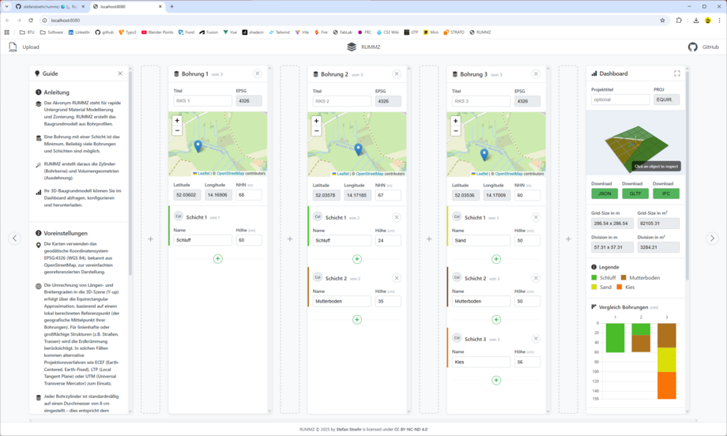The image size is (727, 436).
Task: Add a layer below Schicht 1 in Bohrung 1
Action: pyautogui.click(x=218, y=258)
